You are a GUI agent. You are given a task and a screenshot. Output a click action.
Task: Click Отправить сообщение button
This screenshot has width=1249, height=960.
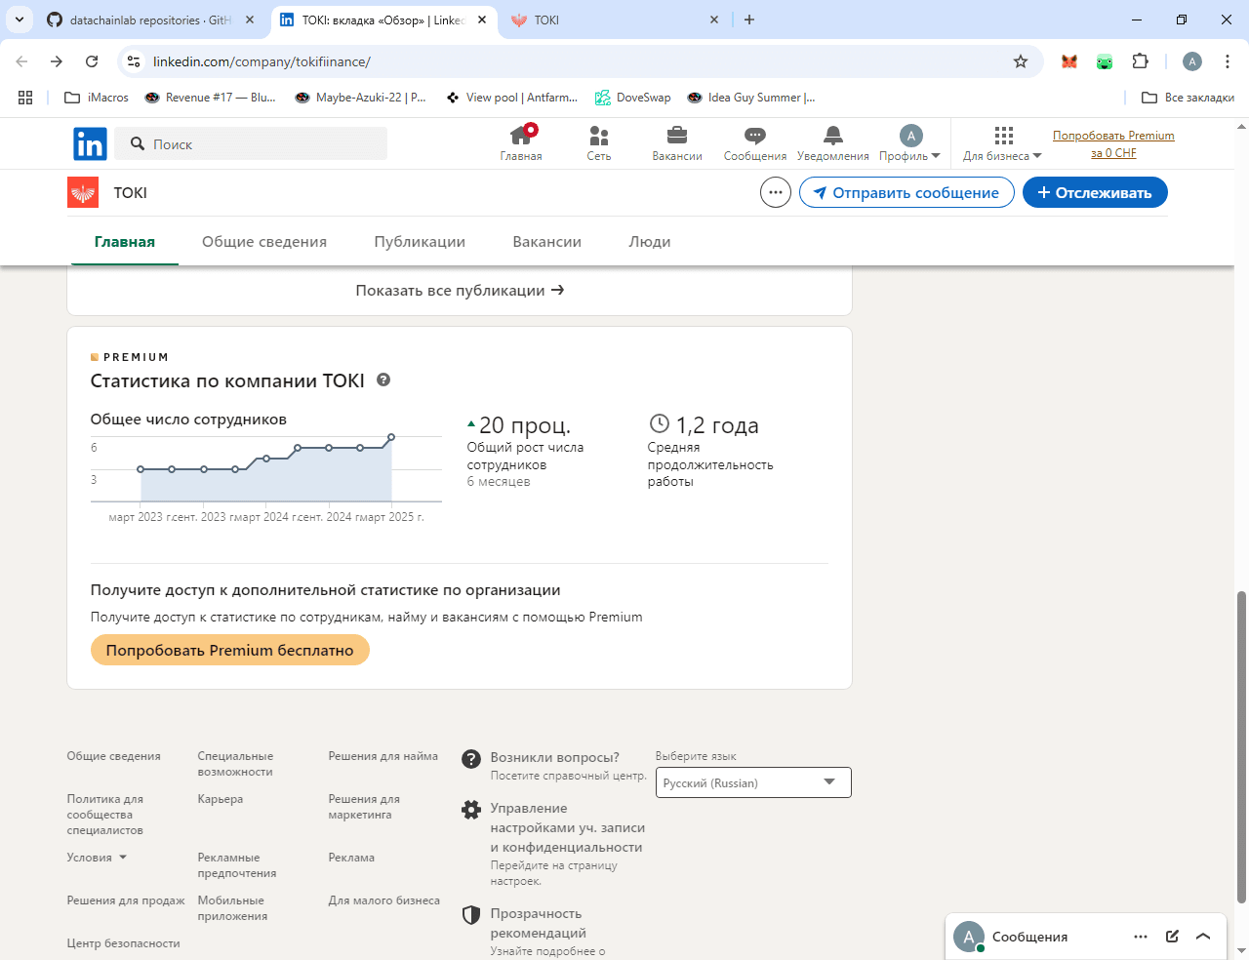(907, 192)
